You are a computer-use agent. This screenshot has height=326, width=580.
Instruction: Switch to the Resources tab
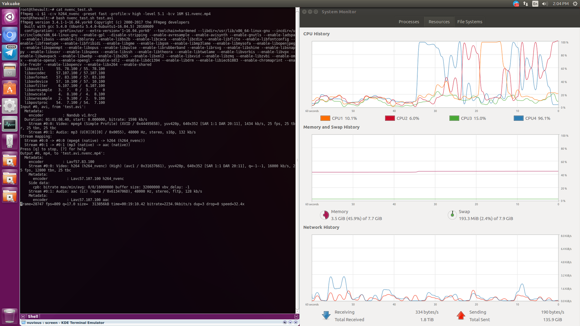point(439,22)
